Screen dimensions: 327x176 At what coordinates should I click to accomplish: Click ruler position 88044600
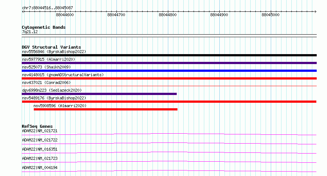(x=65, y=15)
